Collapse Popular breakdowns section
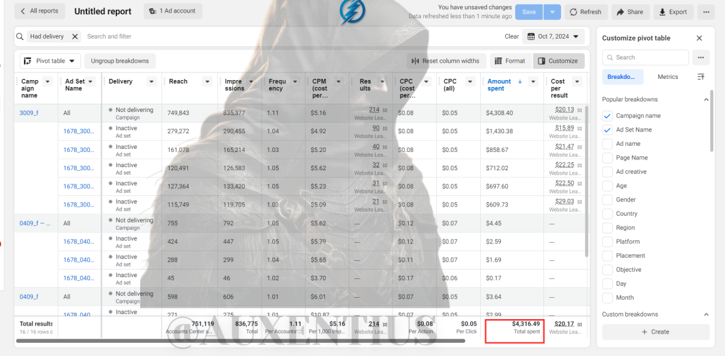The image size is (725, 356). (x=706, y=99)
